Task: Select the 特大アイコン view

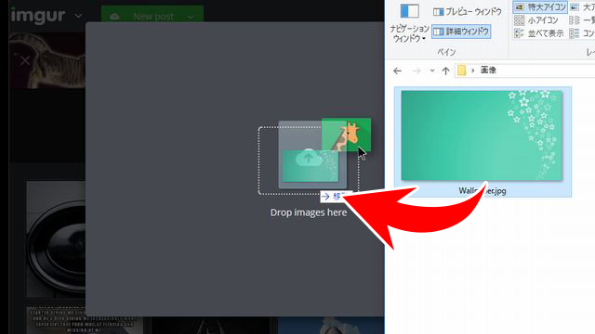Action: click(540, 6)
